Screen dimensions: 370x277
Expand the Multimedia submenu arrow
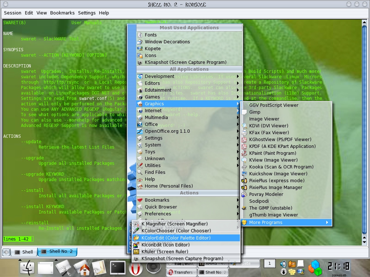coord(238,117)
